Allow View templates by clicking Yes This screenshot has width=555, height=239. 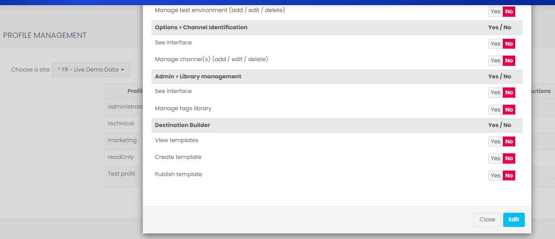[x=495, y=142]
